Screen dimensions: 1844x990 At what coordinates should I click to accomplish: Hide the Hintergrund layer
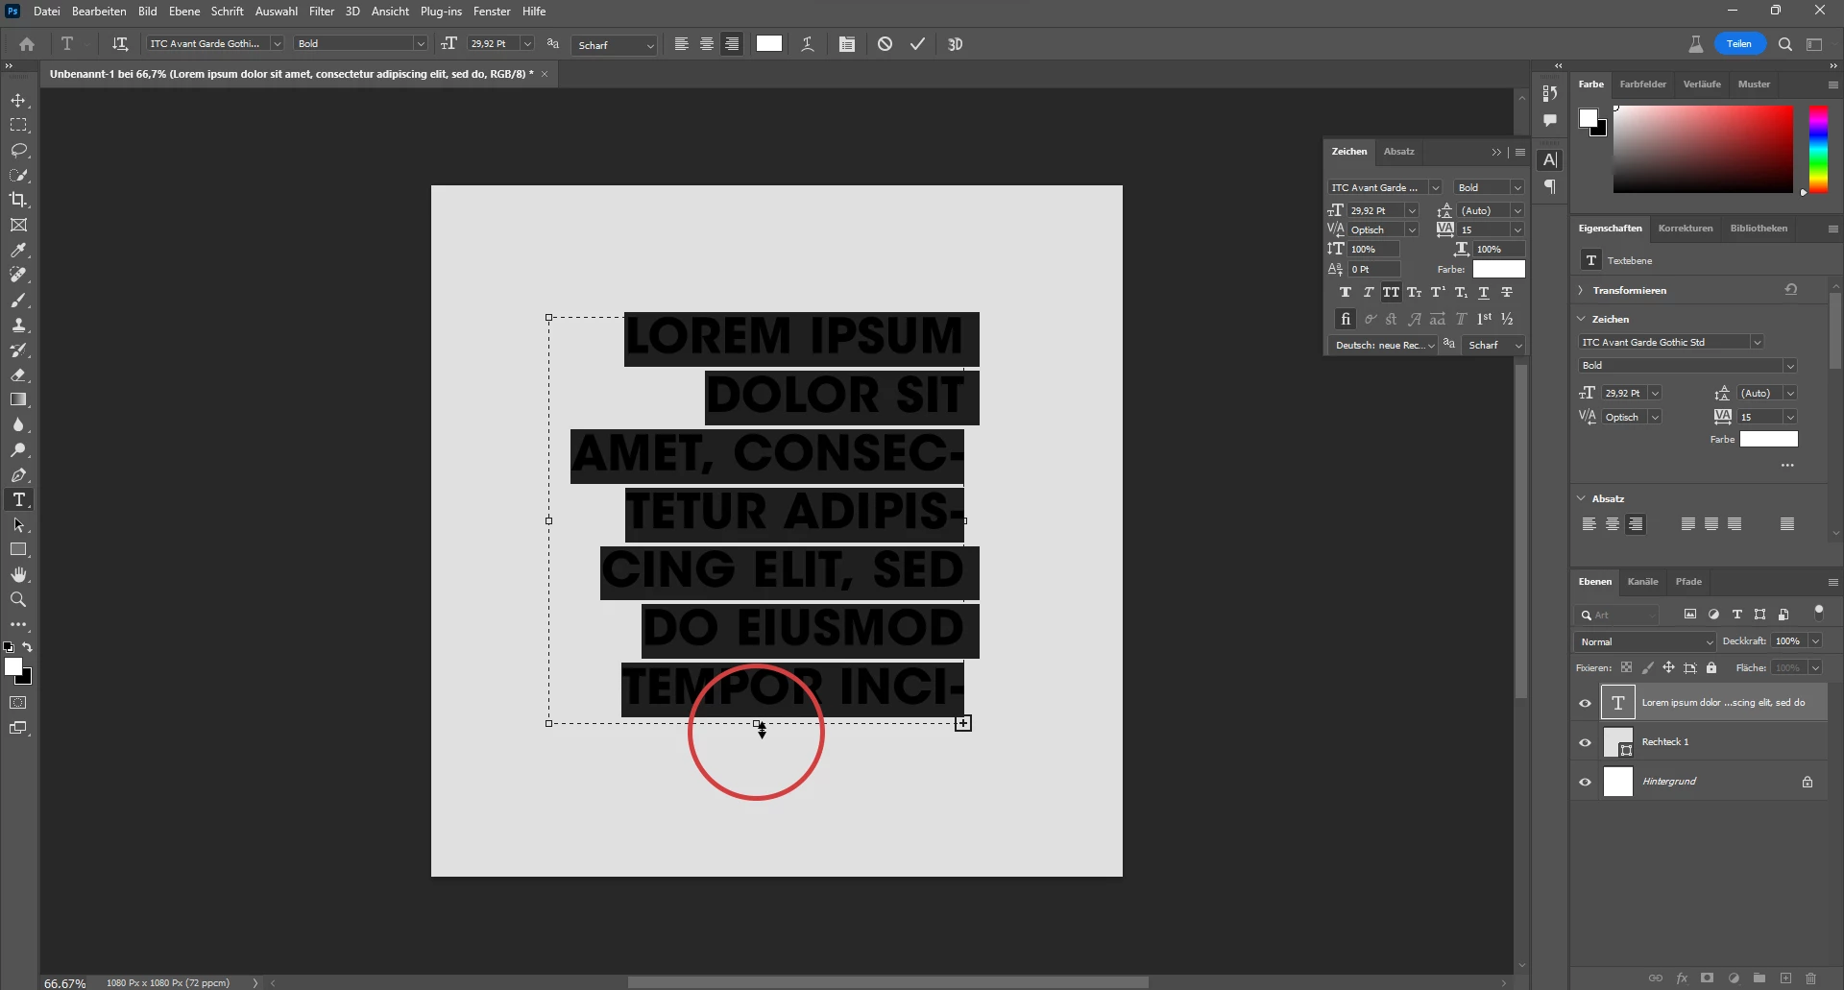(x=1586, y=782)
